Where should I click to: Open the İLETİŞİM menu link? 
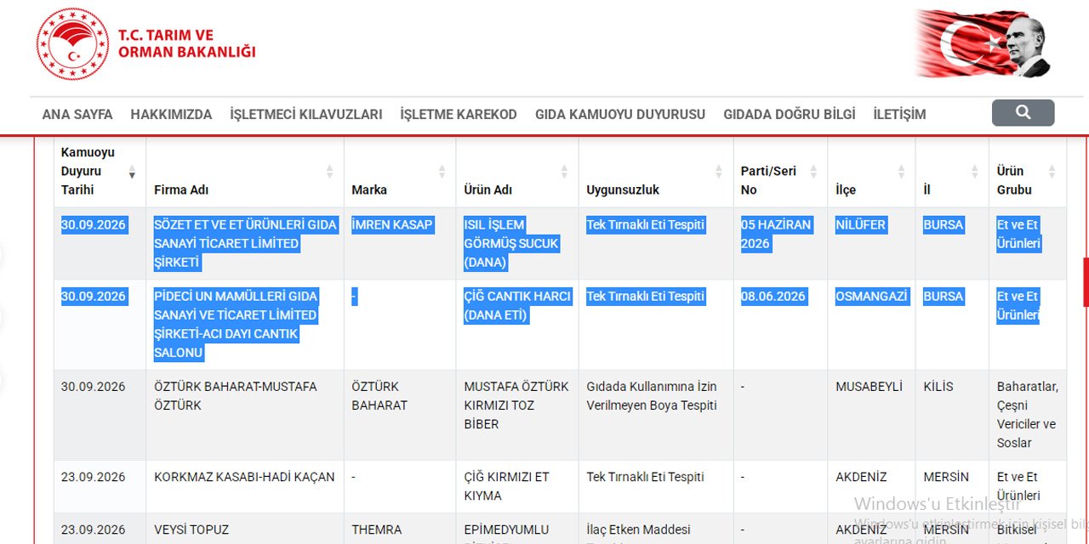pyautogui.click(x=899, y=114)
